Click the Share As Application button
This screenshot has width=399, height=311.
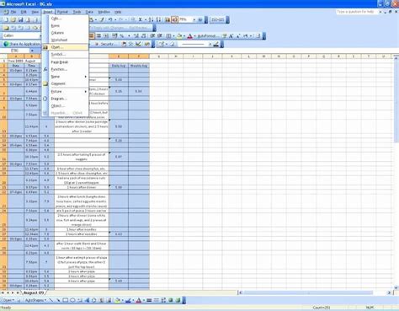pos(22,44)
